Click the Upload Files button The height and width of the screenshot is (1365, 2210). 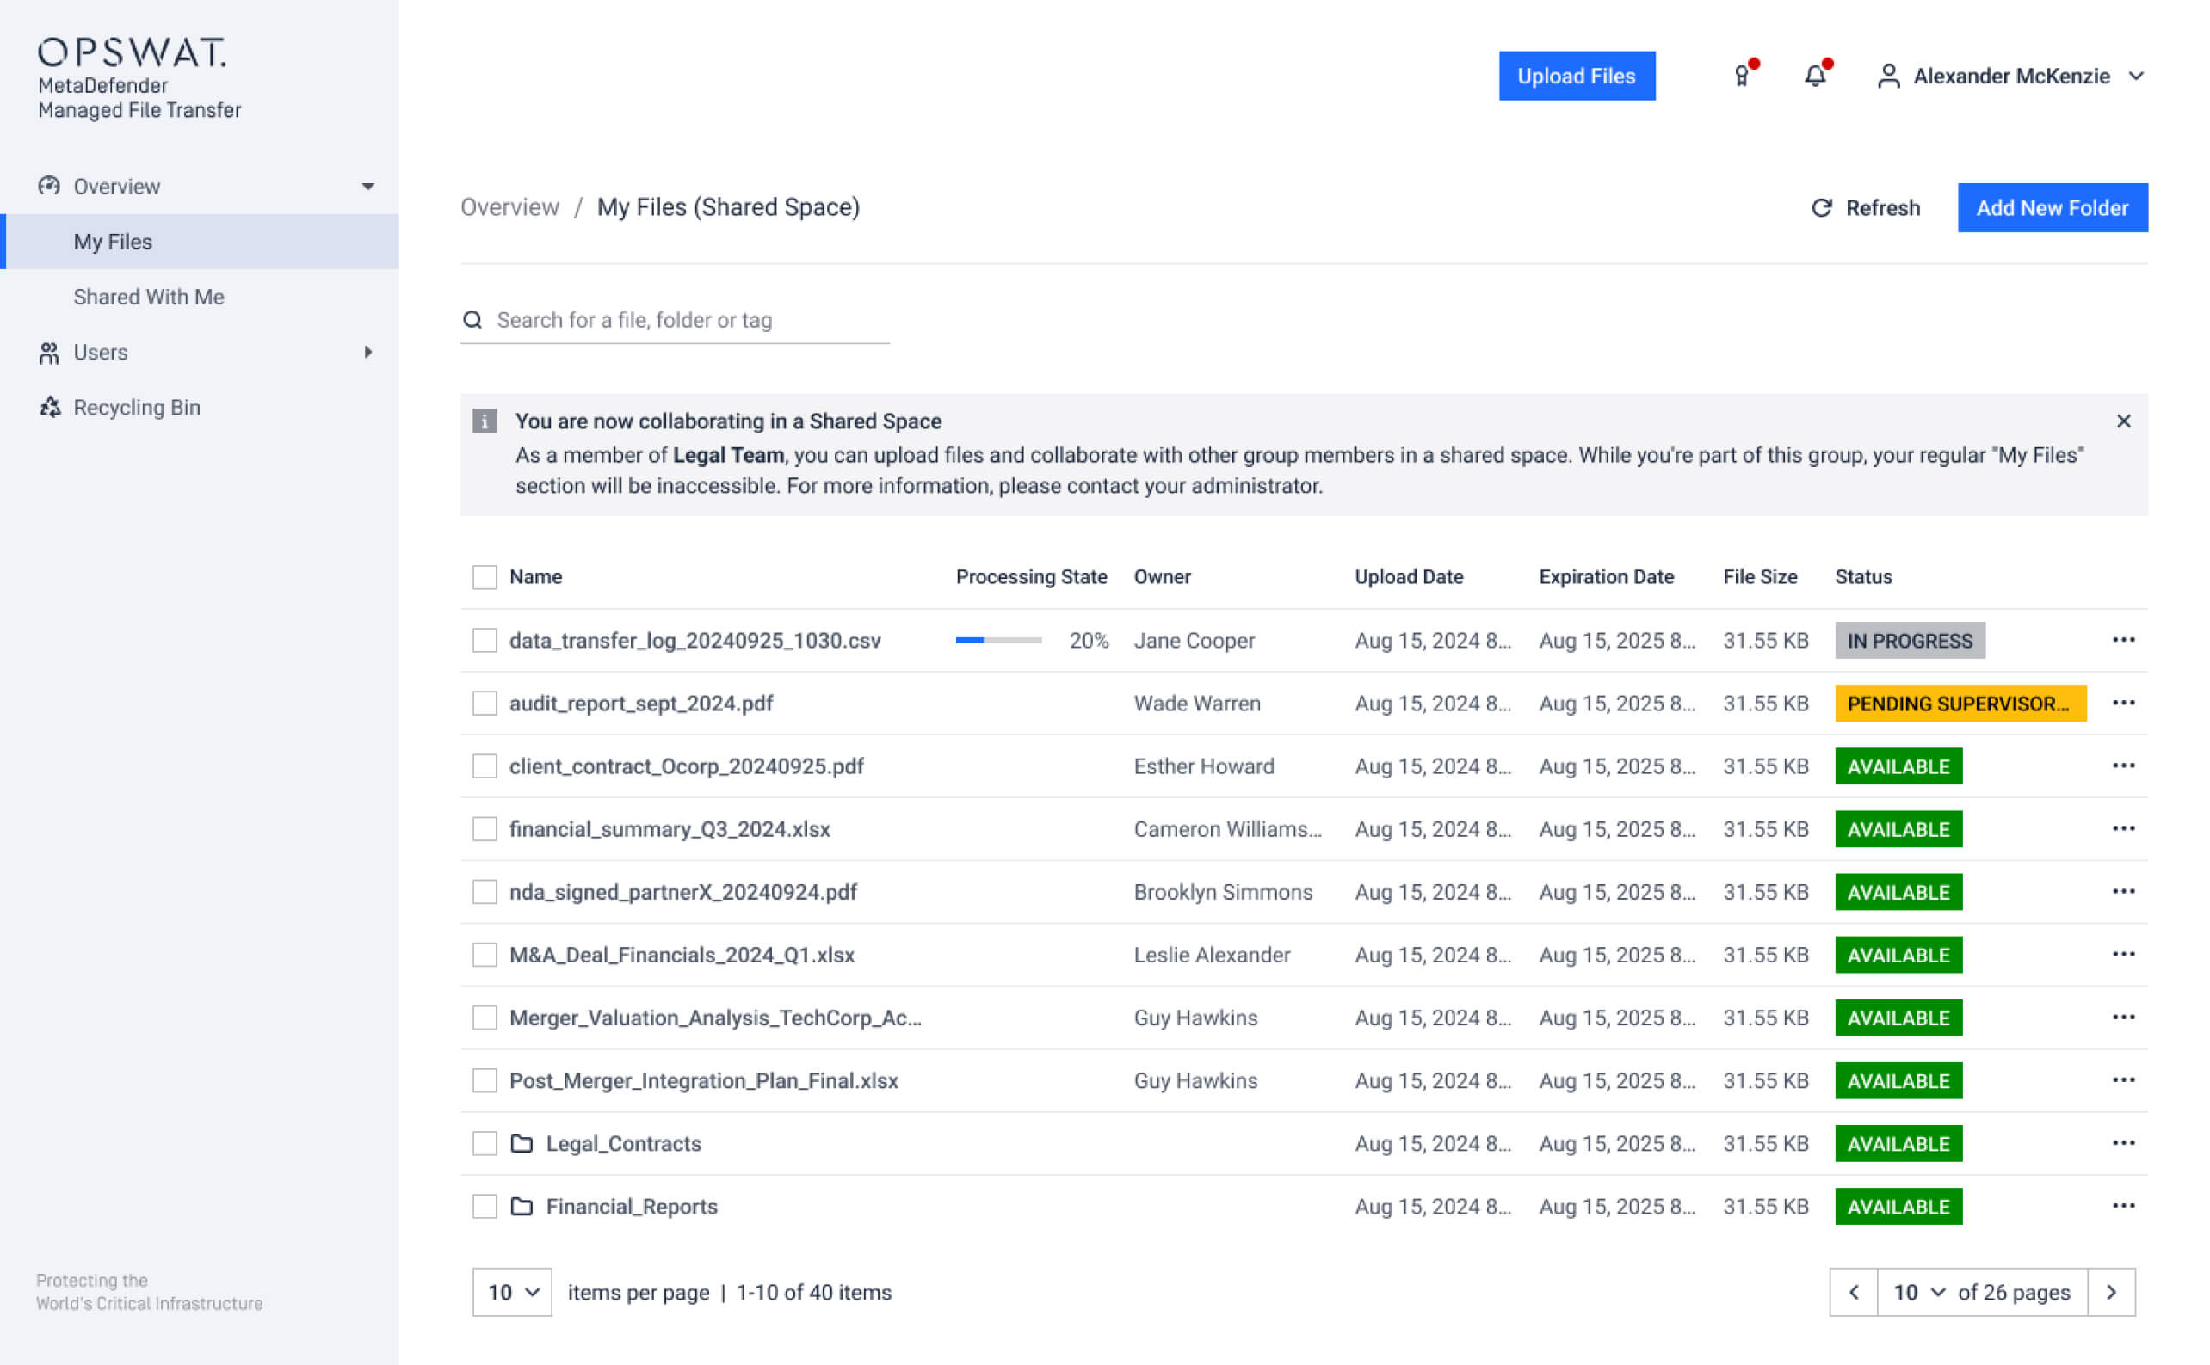pos(1577,76)
